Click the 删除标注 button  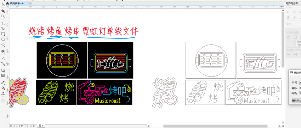click(296, 100)
